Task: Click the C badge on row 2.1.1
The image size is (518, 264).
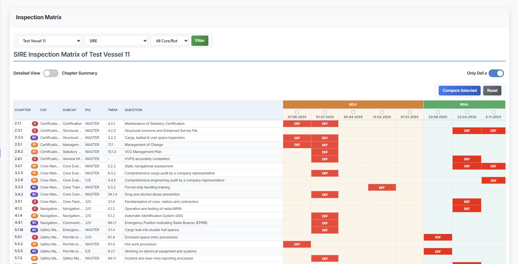Action: 35,124
